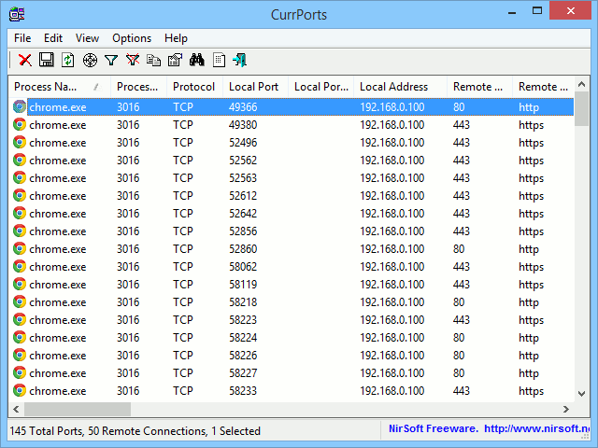Select local port 58226 cell
The image size is (598, 448).
tap(243, 355)
